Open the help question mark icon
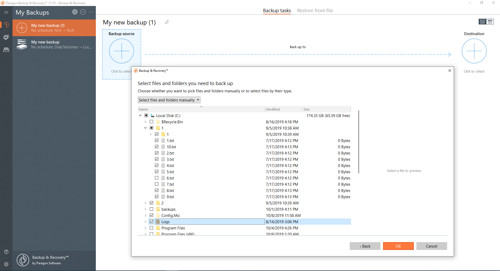 click(6, 252)
